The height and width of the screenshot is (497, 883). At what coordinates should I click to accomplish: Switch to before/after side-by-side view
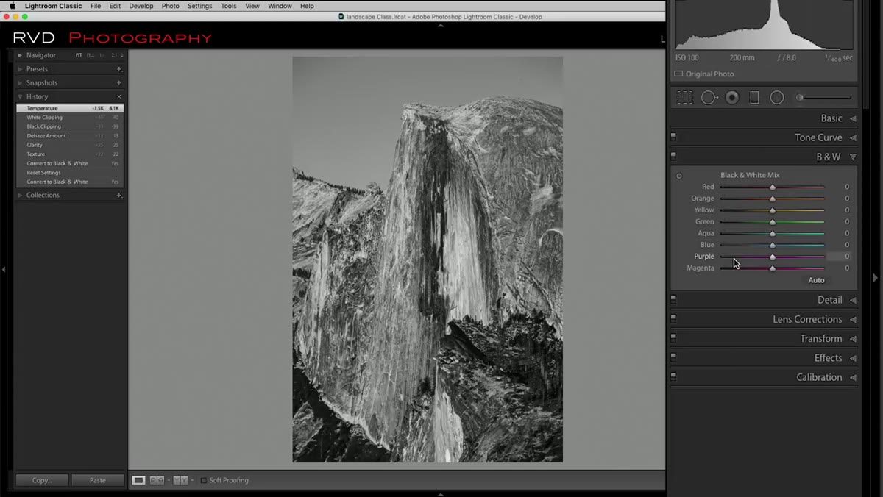[157, 480]
